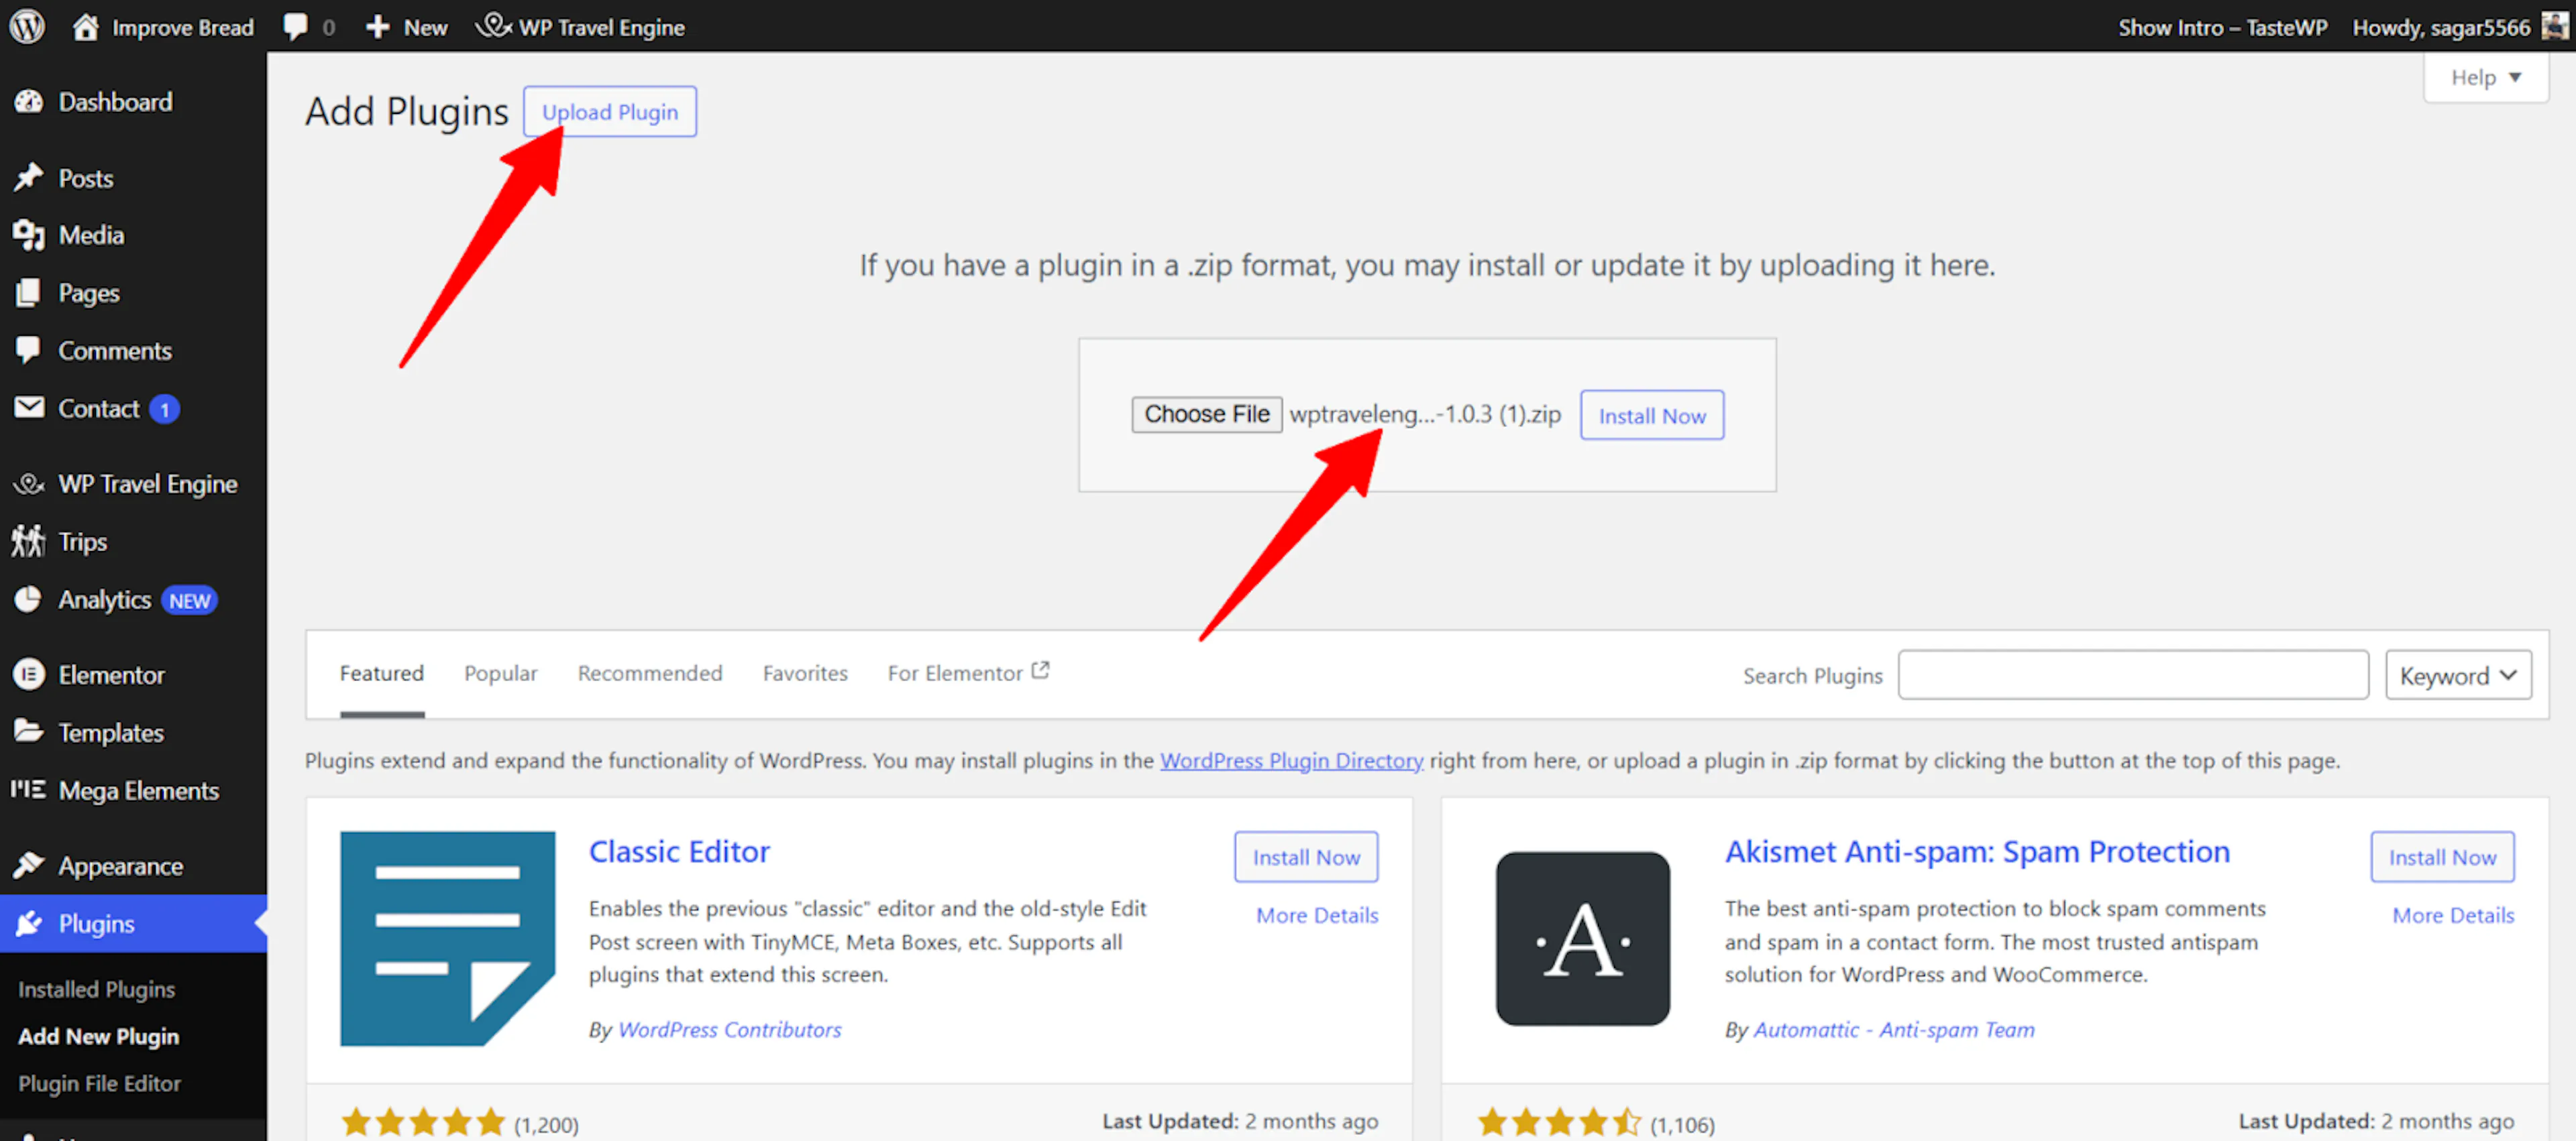Click the Classic Editor plugin thumbnail
Image resolution: width=2576 pixels, height=1141 pixels.
447,938
